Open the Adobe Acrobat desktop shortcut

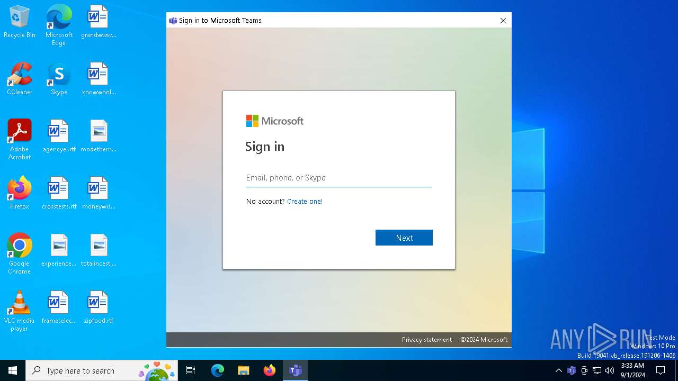pos(20,140)
